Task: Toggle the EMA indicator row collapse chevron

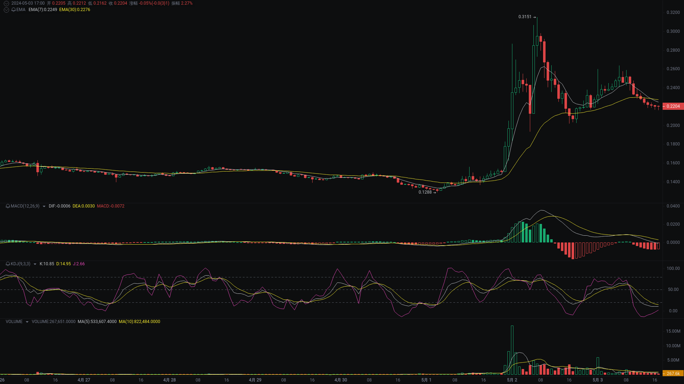Action: [x=6, y=10]
